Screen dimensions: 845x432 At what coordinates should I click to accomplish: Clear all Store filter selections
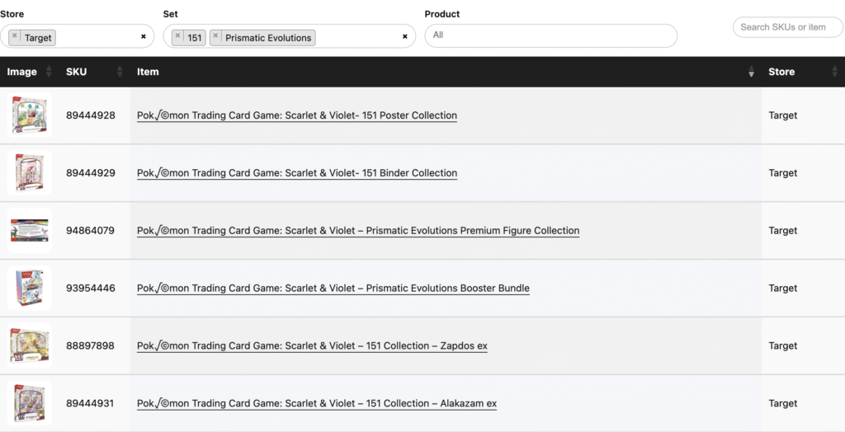(x=143, y=36)
